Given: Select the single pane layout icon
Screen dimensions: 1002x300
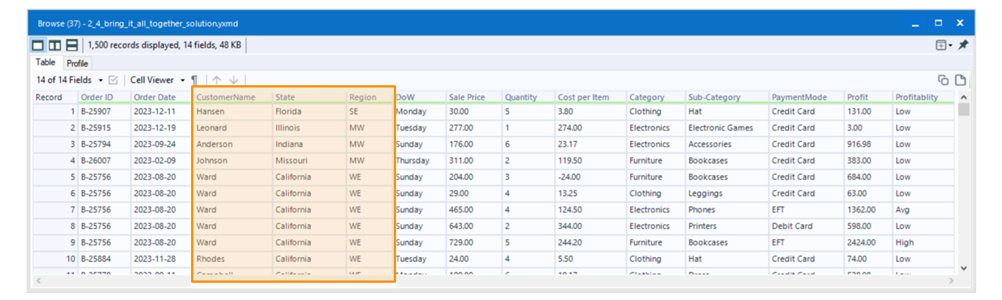Looking at the screenshot, I should [x=38, y=46].
